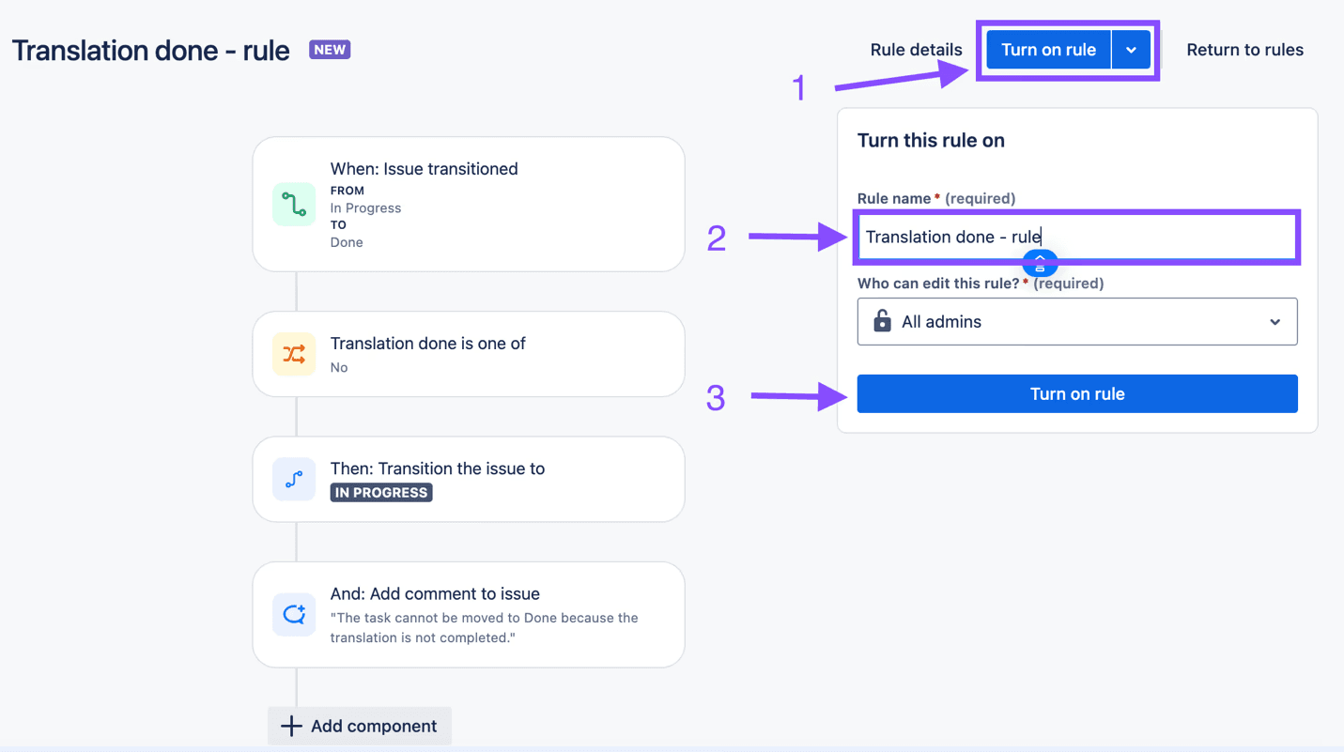Open the Translation done is one of condition
Screen dimensions: 1344x752
[x=468, y=354]
